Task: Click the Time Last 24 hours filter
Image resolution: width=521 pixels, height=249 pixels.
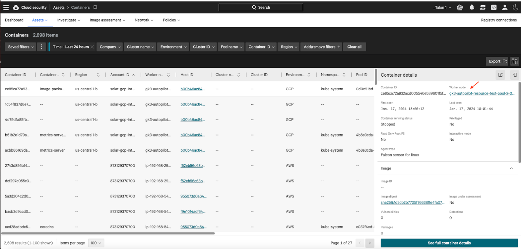Action: coord(71,47)
